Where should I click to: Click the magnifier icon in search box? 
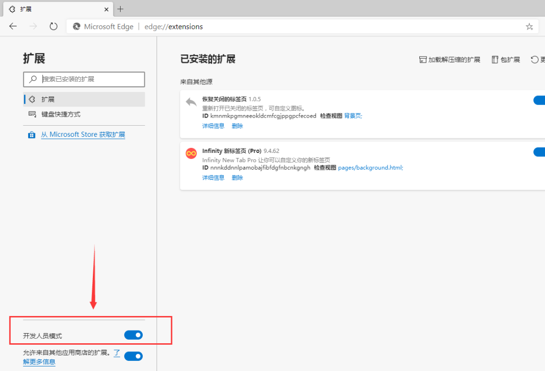(33, 79)
